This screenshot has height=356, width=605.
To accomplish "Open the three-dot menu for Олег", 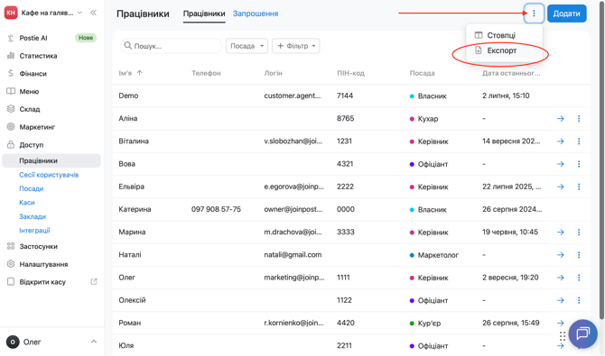I will coord(579,278).
